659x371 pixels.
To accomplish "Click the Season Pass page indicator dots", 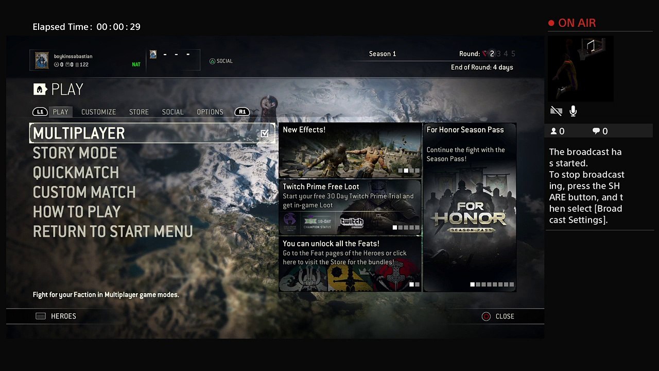I will point(492,284).
